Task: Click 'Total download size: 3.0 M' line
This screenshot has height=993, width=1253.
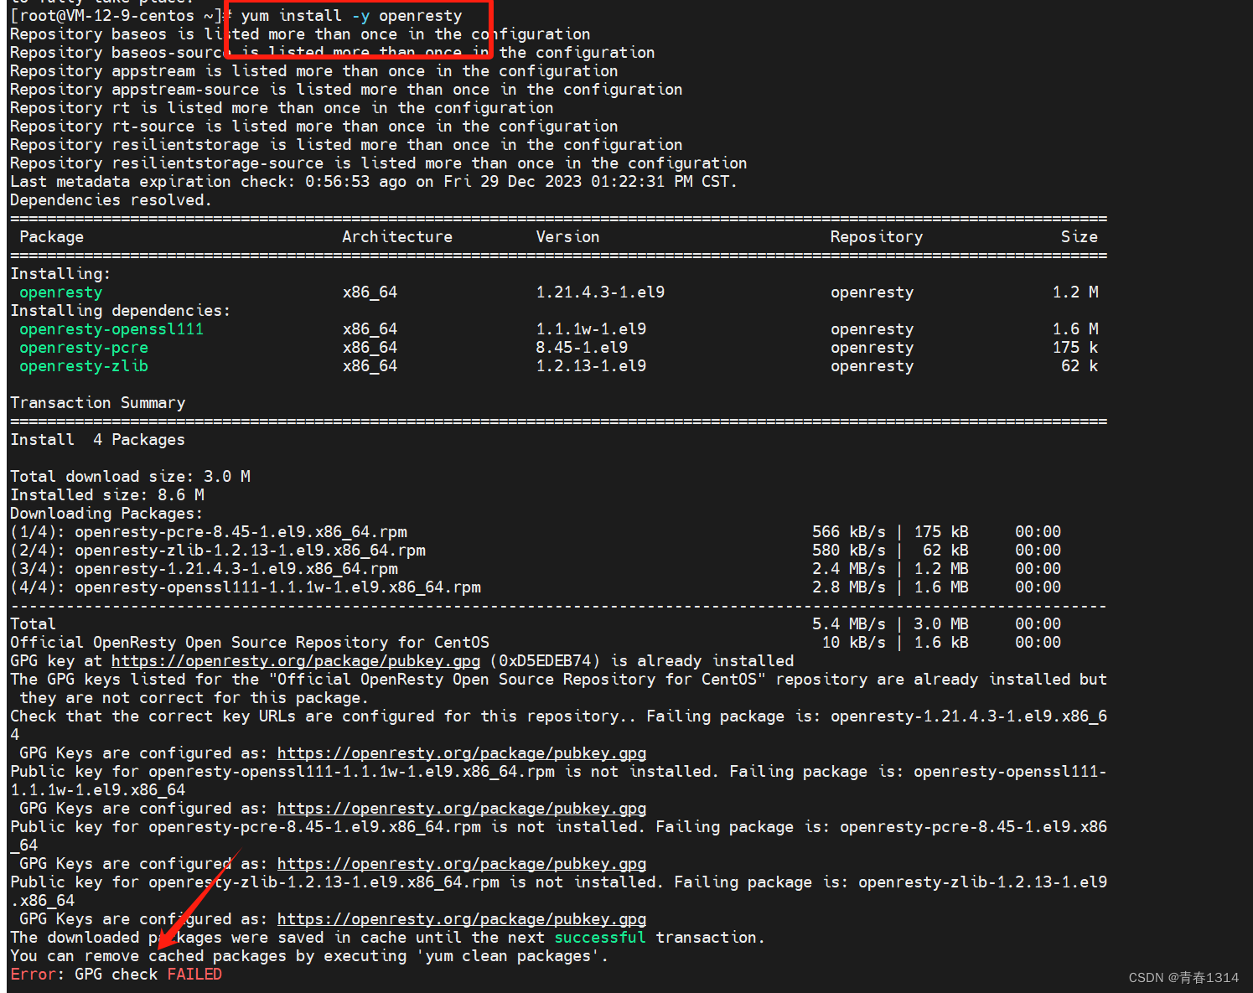Action: (x=130, y=477)
